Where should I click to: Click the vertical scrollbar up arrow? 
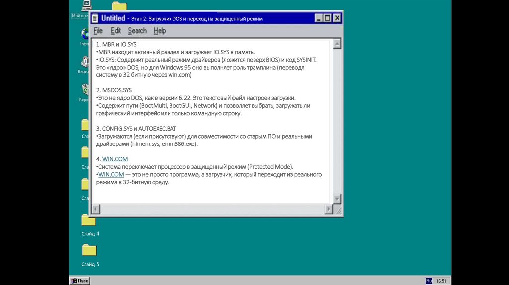click(x=337, y=44)
